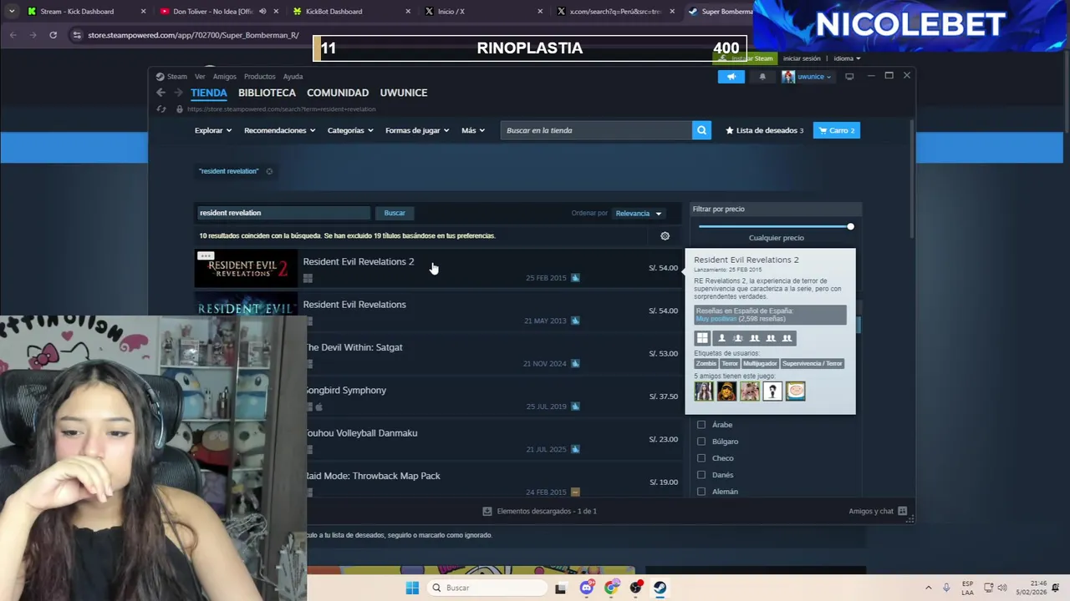
Task: Go back with Steam back arrow
Action: [x=161, y=93]
